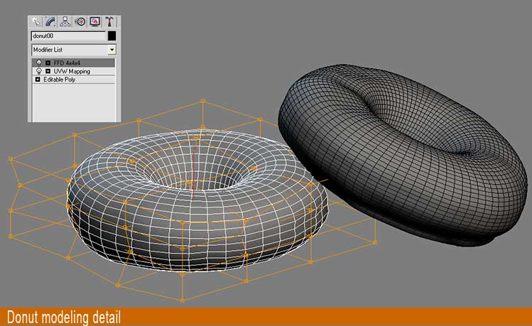Select the FFD 4x4x4 modifier row

74,63
